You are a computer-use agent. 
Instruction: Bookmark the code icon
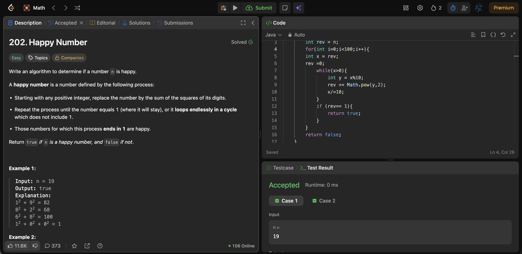[483, 35]
